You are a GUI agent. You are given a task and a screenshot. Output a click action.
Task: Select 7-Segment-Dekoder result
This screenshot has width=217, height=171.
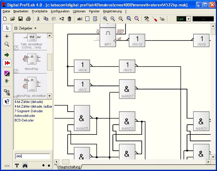[x=29, y=111]
